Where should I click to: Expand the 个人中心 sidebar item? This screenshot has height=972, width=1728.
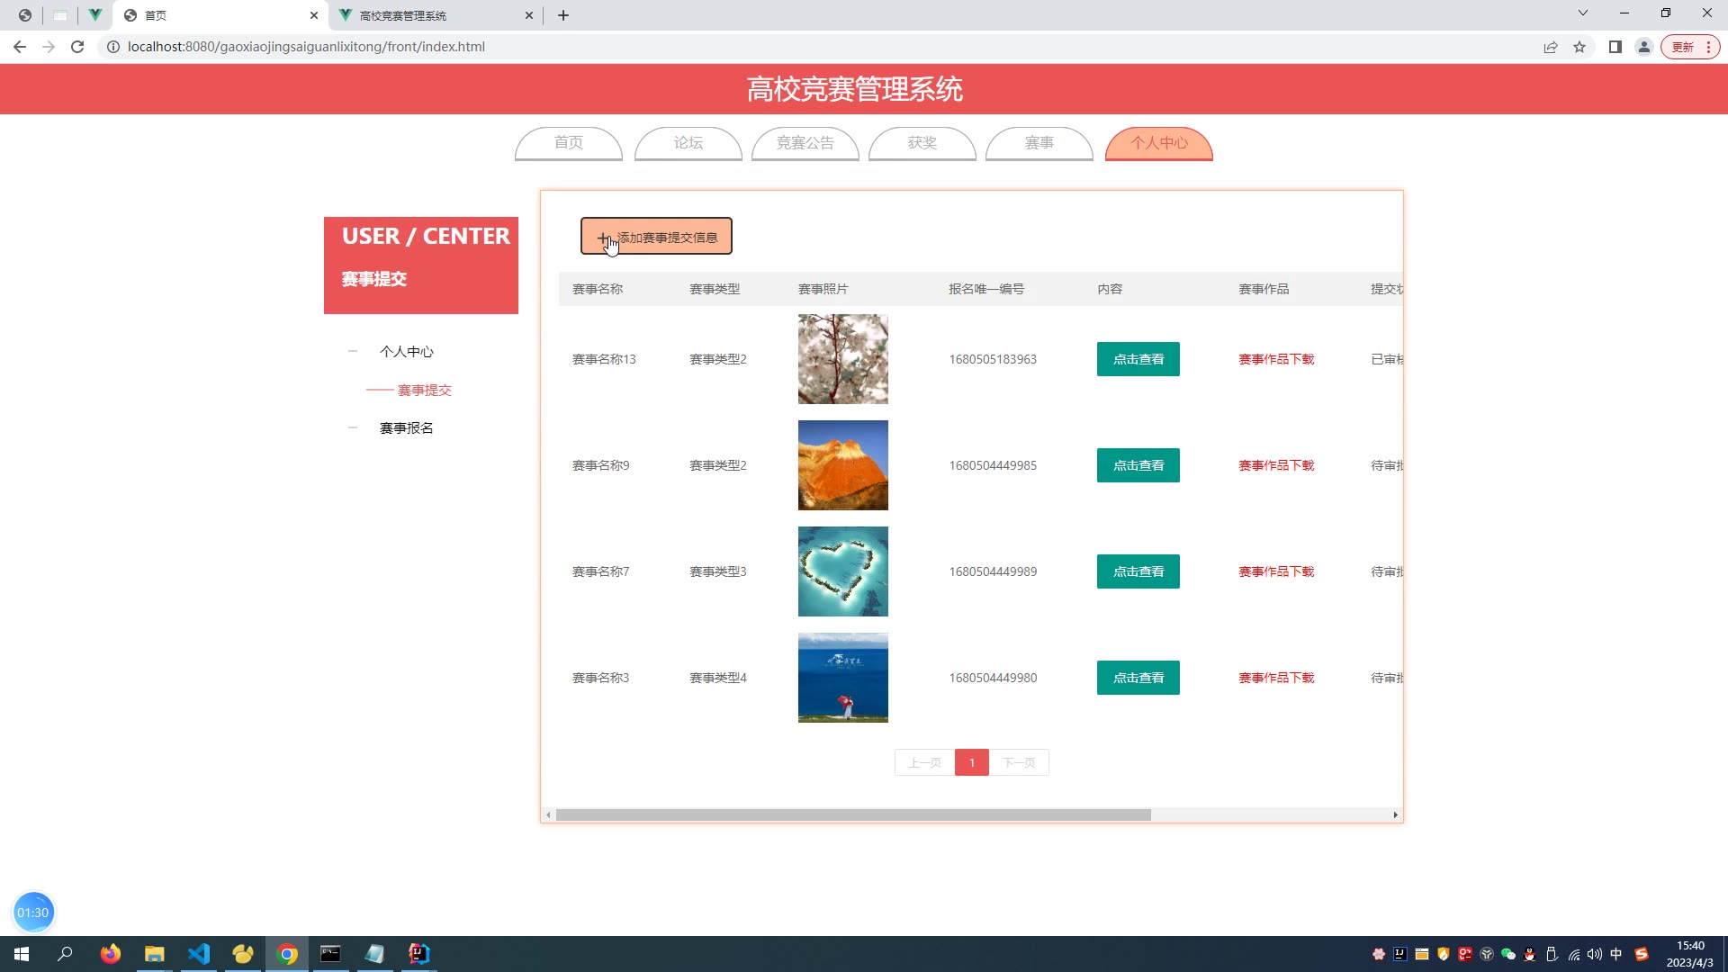406,352
